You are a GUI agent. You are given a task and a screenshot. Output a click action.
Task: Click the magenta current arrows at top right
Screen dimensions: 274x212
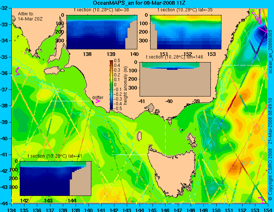pyautogui.click(x=260, y=20)
